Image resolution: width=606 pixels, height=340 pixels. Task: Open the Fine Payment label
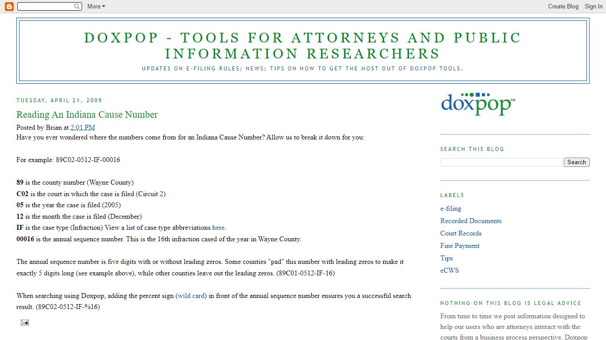click(x=460, y=246)
